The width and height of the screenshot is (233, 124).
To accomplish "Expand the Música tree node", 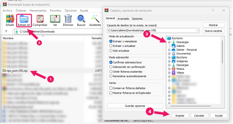I will 169,69.
